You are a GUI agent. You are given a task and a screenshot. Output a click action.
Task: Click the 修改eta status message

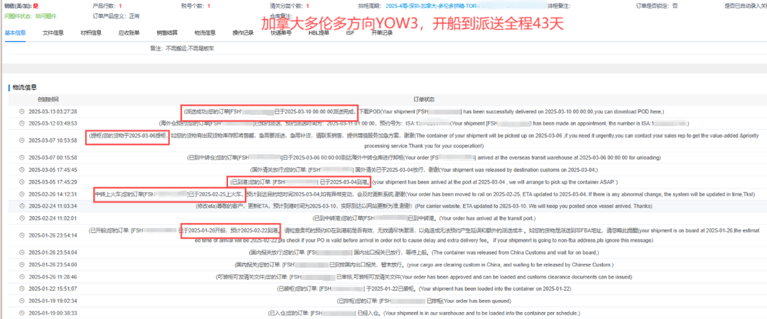point(423,206)
